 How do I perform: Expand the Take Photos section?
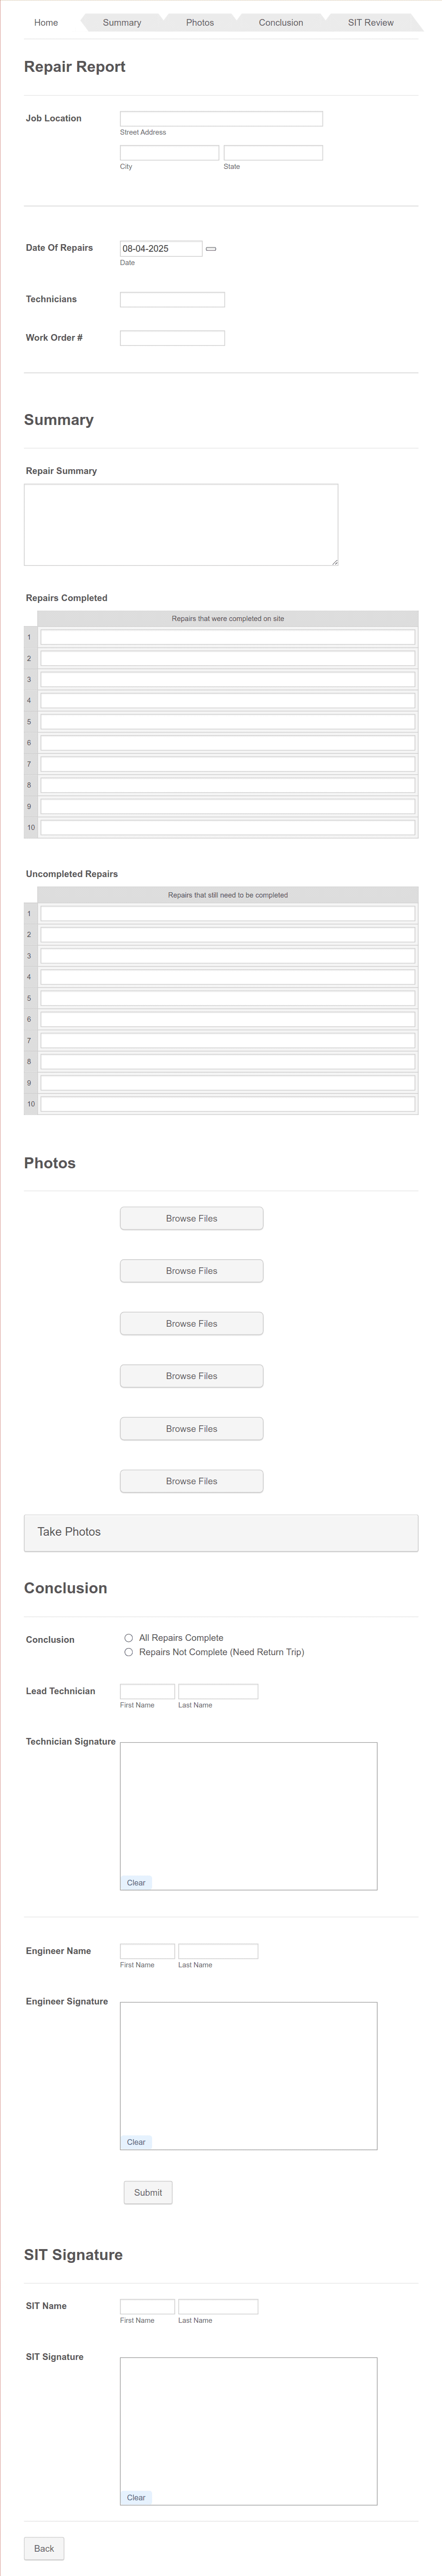pos(221,1532)
